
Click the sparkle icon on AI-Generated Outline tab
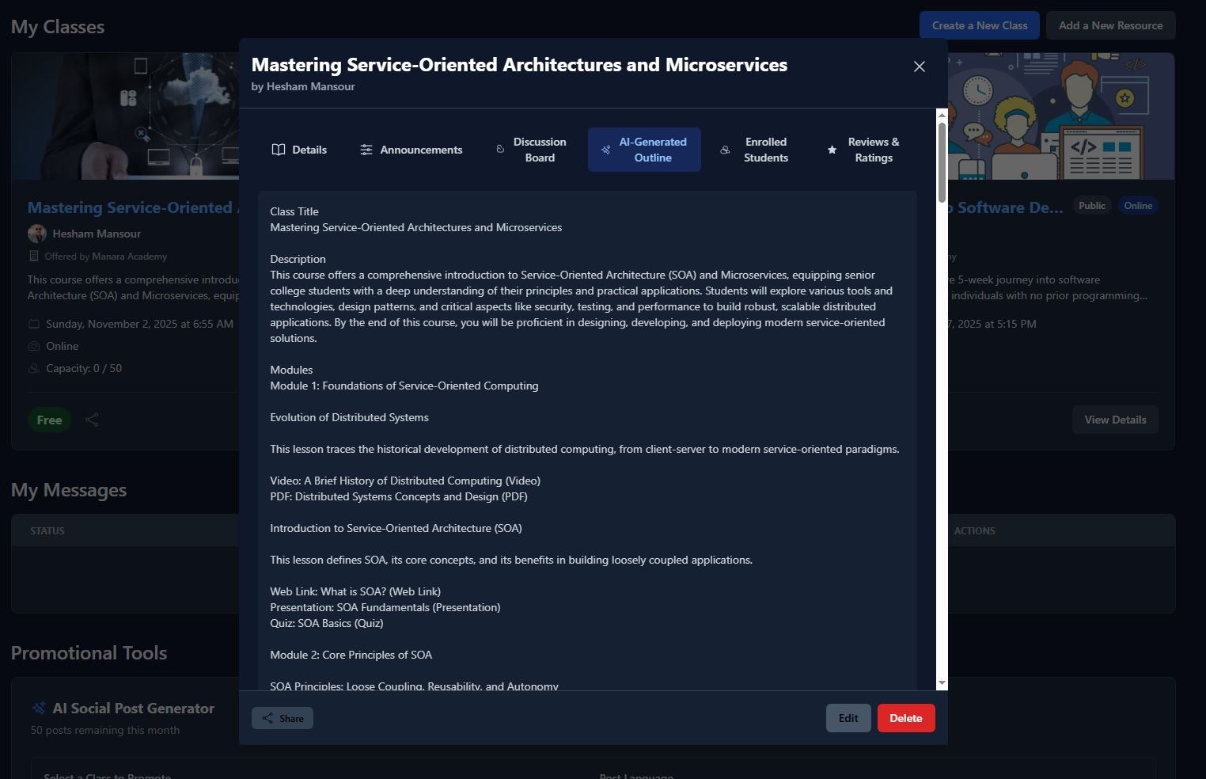605,149
